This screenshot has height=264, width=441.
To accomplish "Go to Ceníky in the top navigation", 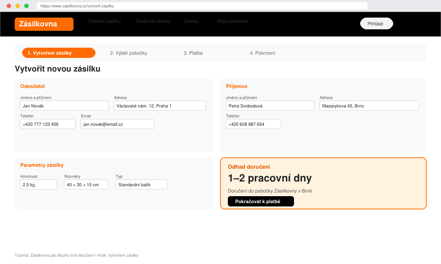I will click(x=191, y=21).
